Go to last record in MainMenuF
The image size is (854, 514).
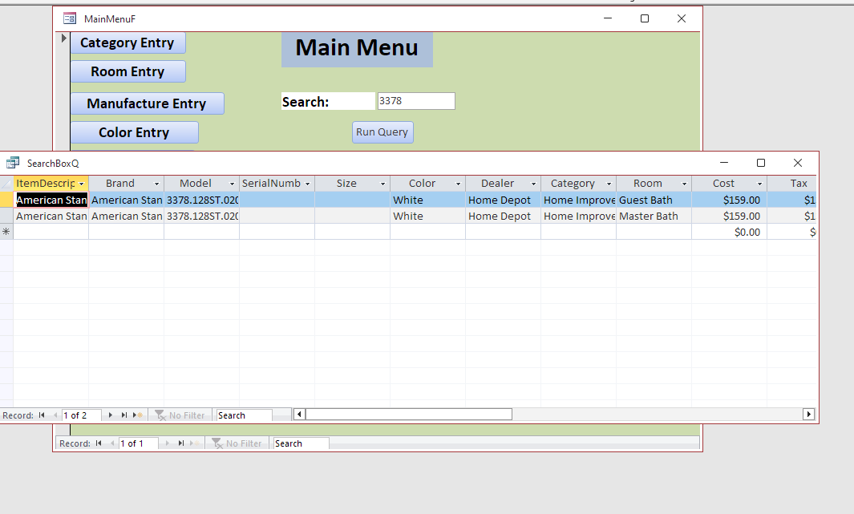point(180,443)
